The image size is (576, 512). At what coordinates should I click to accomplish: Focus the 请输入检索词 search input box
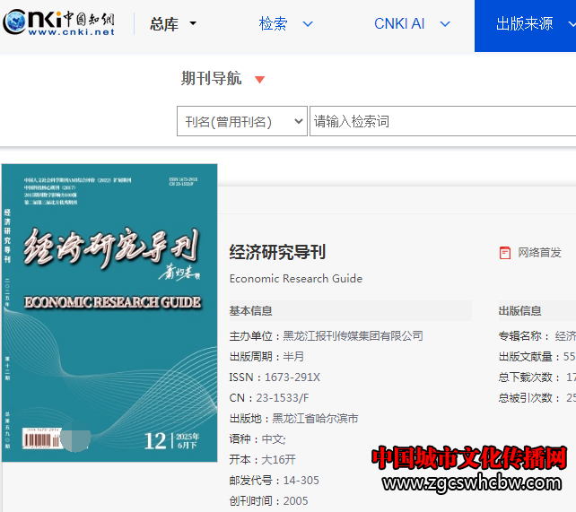441,122
